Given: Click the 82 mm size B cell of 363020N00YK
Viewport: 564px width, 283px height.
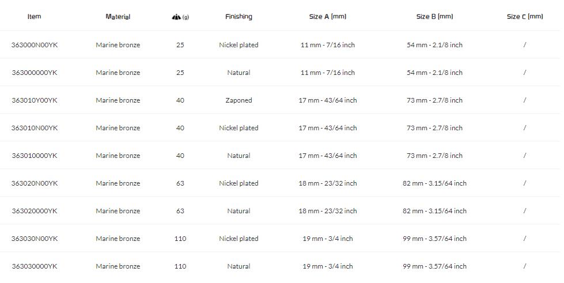Looking at the screenshot, I should click(434, 183).
